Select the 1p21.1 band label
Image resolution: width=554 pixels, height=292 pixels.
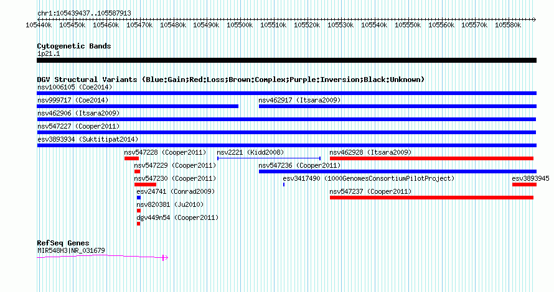pyautogui.click(x=49, y=54)
